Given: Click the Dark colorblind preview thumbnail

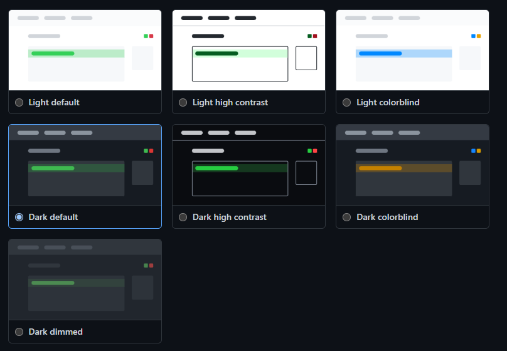Looking at the screenshot, I should 413,165.
